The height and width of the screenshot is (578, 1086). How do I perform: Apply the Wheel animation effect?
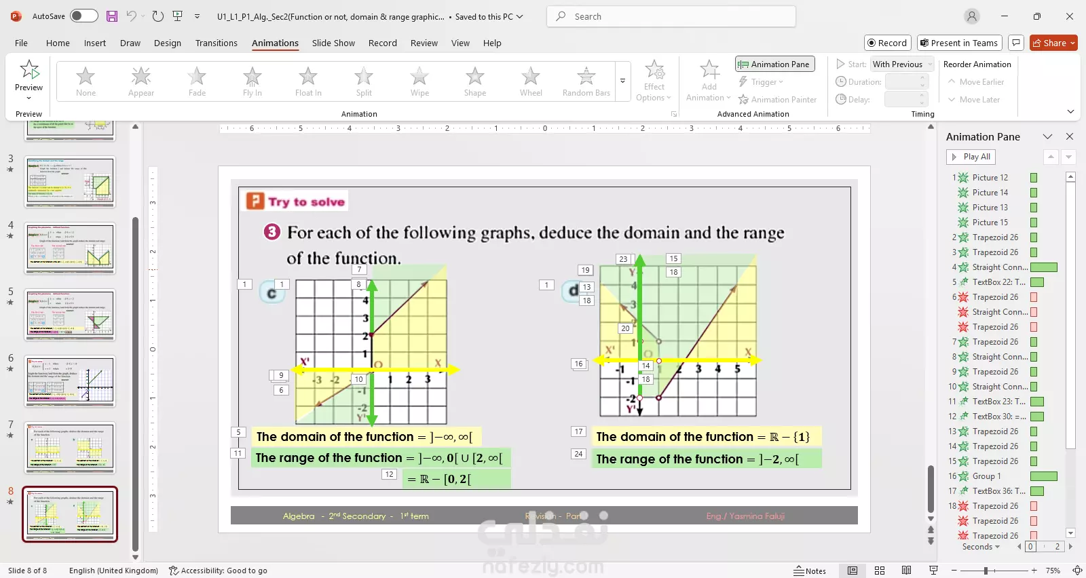pos(531,81)
